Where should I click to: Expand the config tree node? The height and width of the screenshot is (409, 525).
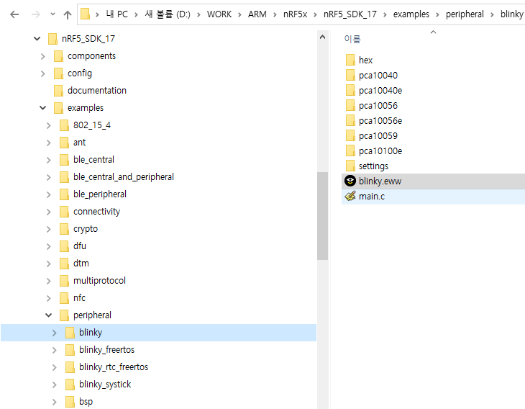click(x=43, y=73)
